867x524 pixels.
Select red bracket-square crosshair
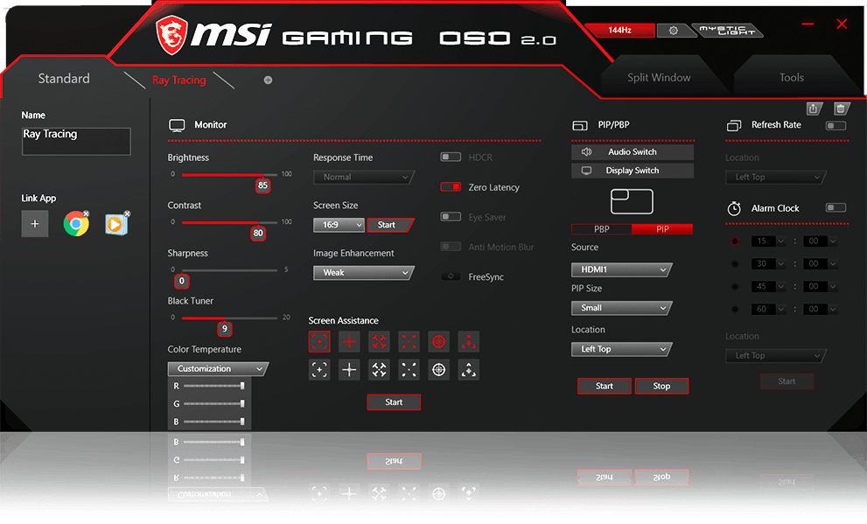319,341
